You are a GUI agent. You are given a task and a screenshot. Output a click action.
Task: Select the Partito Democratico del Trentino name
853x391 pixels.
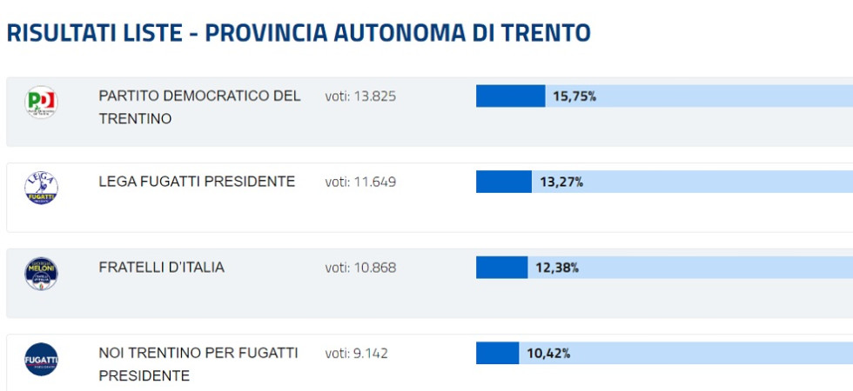click(x=199, y=106)
